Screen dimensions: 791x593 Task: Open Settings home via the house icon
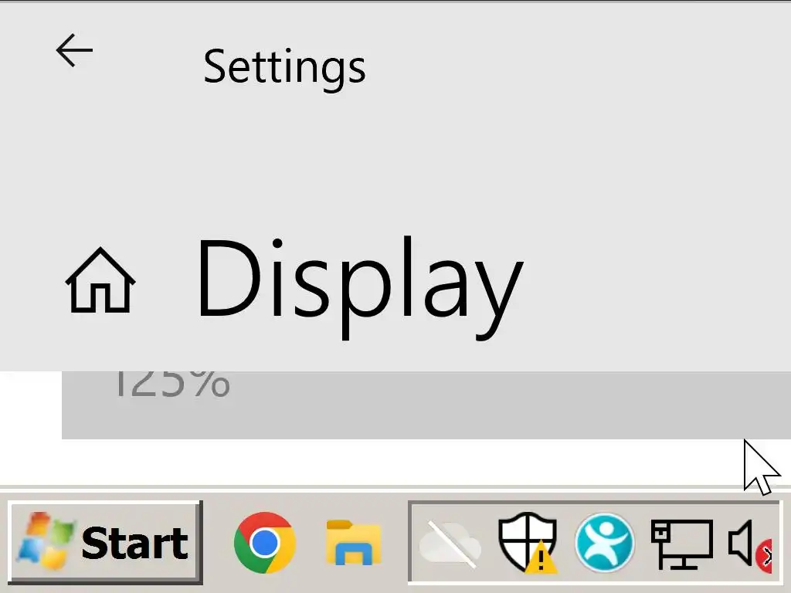point(100,280)
